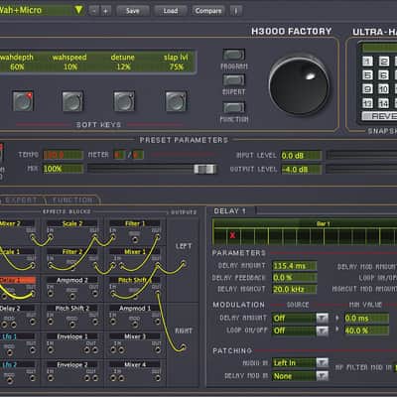The height and width of the screenshot is (397, 397).
Task: Select the Scale 2 effect block
Action: (72, 223)
